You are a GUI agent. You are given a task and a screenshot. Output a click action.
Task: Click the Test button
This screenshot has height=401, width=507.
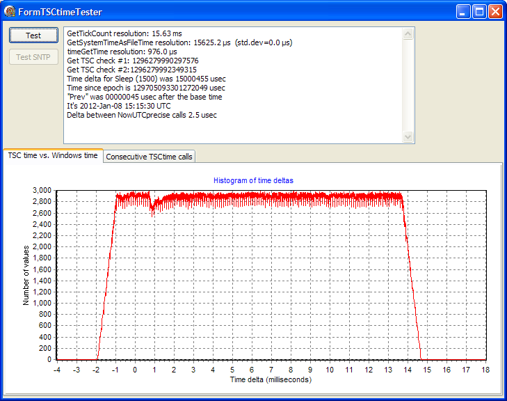point(33,36)
